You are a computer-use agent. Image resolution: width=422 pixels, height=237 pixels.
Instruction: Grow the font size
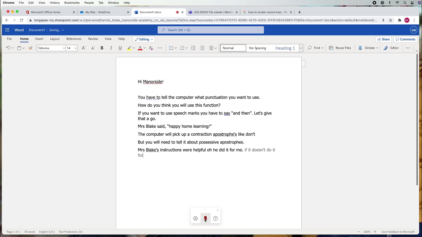tap(84, 48)
